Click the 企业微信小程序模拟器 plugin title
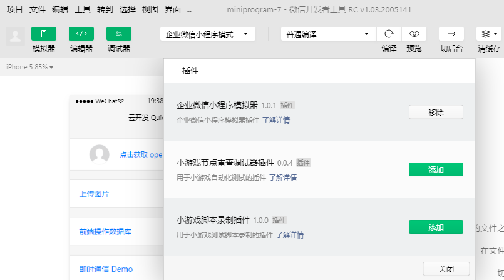Screen dimensions: 504x280 pyautogui.click(x=217, y=105)
